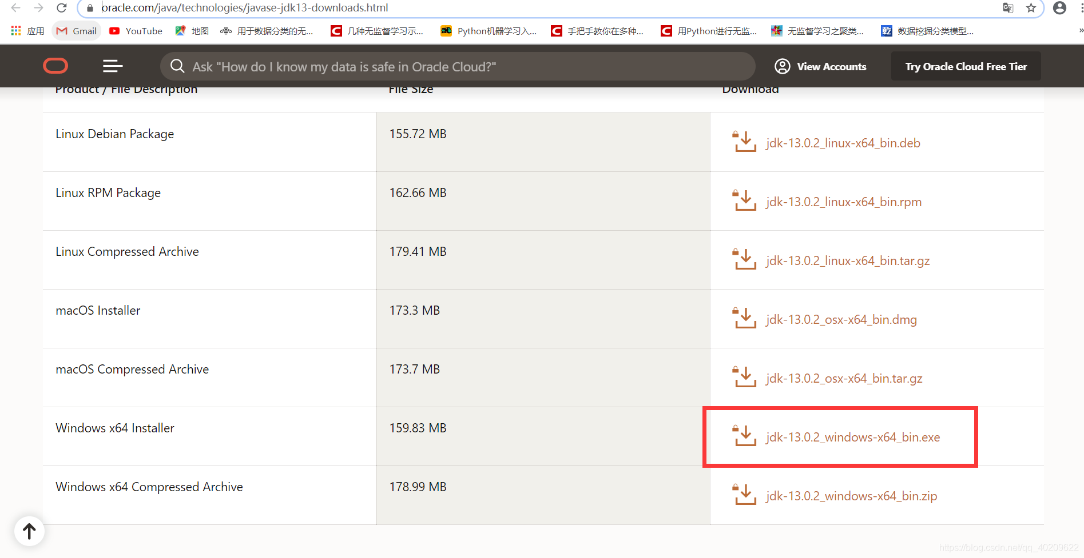Click download icon beside linux-x64_bin.deb

click(744, 142)
